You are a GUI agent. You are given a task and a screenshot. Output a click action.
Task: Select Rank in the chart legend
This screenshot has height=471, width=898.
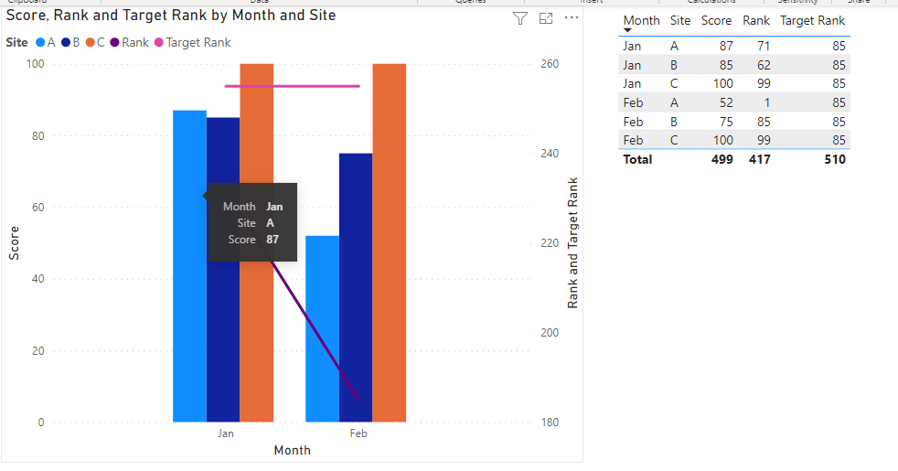(130, 42)
